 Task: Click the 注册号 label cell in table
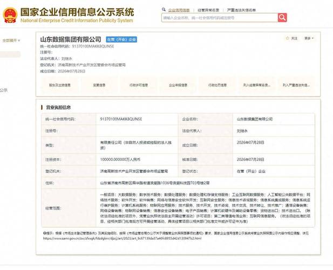pos(69,131)
